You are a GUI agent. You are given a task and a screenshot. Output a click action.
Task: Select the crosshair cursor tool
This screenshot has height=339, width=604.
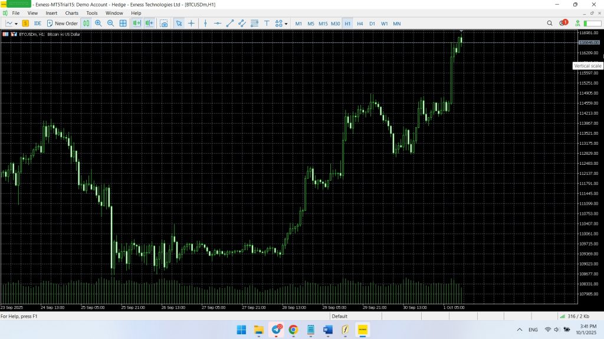(191, 24)
